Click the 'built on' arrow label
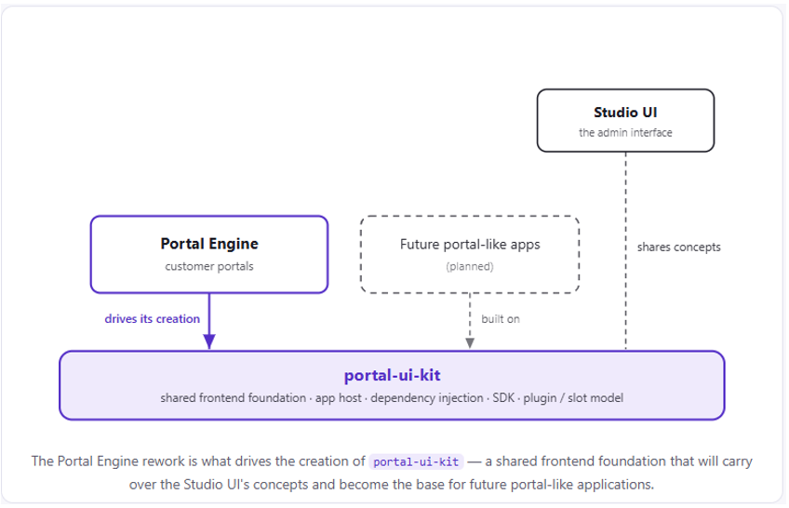Image resolution: width=789 pixels, height=508 pixels. [501, 319]
